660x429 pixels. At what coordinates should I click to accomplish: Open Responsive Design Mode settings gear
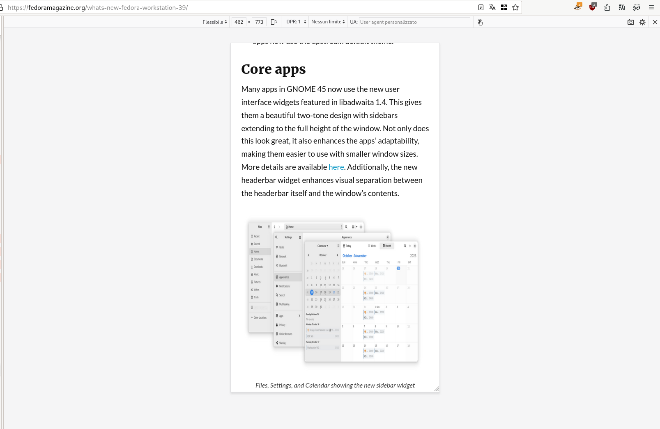tap(642, 22)
